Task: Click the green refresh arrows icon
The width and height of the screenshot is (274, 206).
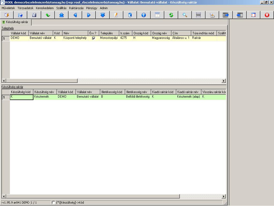Action: click(x=171, y=15)
